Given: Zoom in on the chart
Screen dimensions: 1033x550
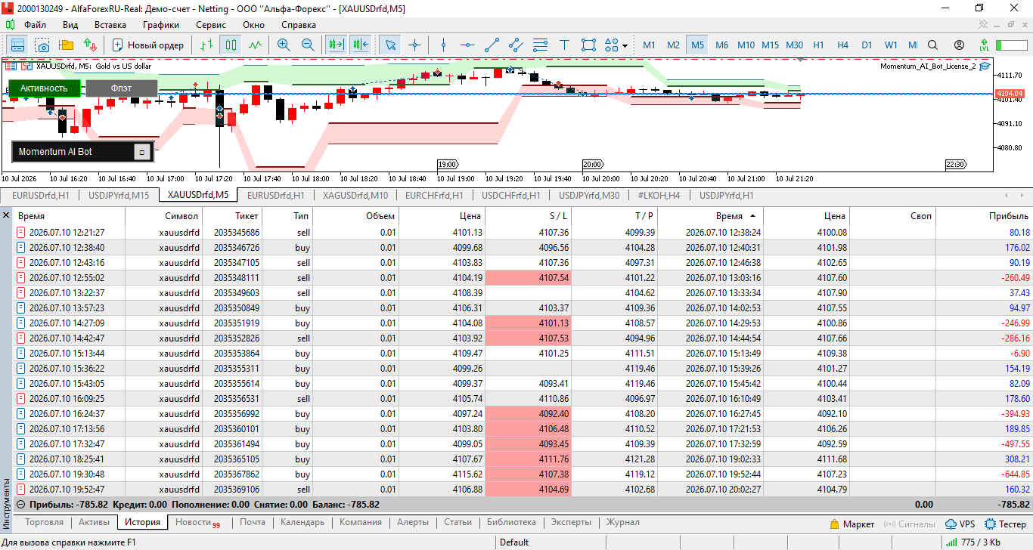Looking at the screenshot, I should click(x=284, y=45).
